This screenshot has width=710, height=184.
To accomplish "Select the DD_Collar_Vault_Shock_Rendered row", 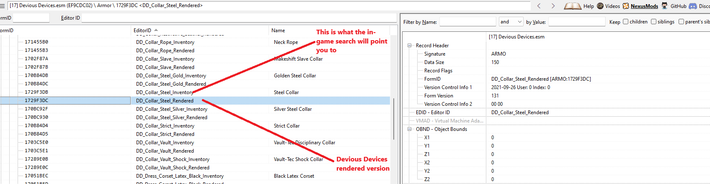I will point(195,168).
